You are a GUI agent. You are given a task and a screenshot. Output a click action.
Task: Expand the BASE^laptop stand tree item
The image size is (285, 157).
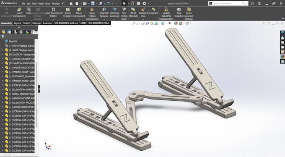coord(2,50)
